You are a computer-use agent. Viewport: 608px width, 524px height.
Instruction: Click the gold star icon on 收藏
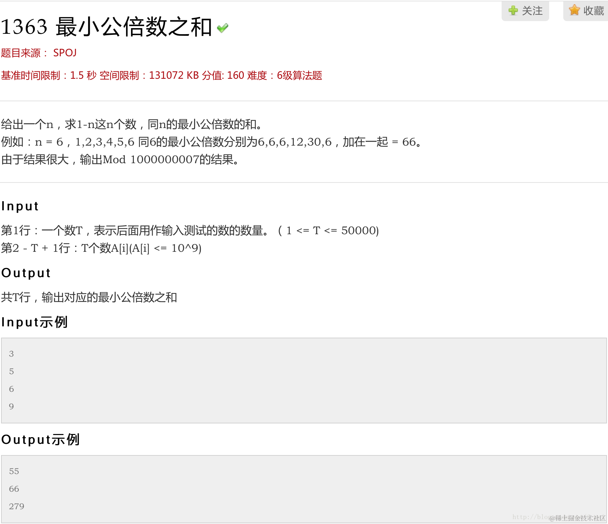pos(574,10)
